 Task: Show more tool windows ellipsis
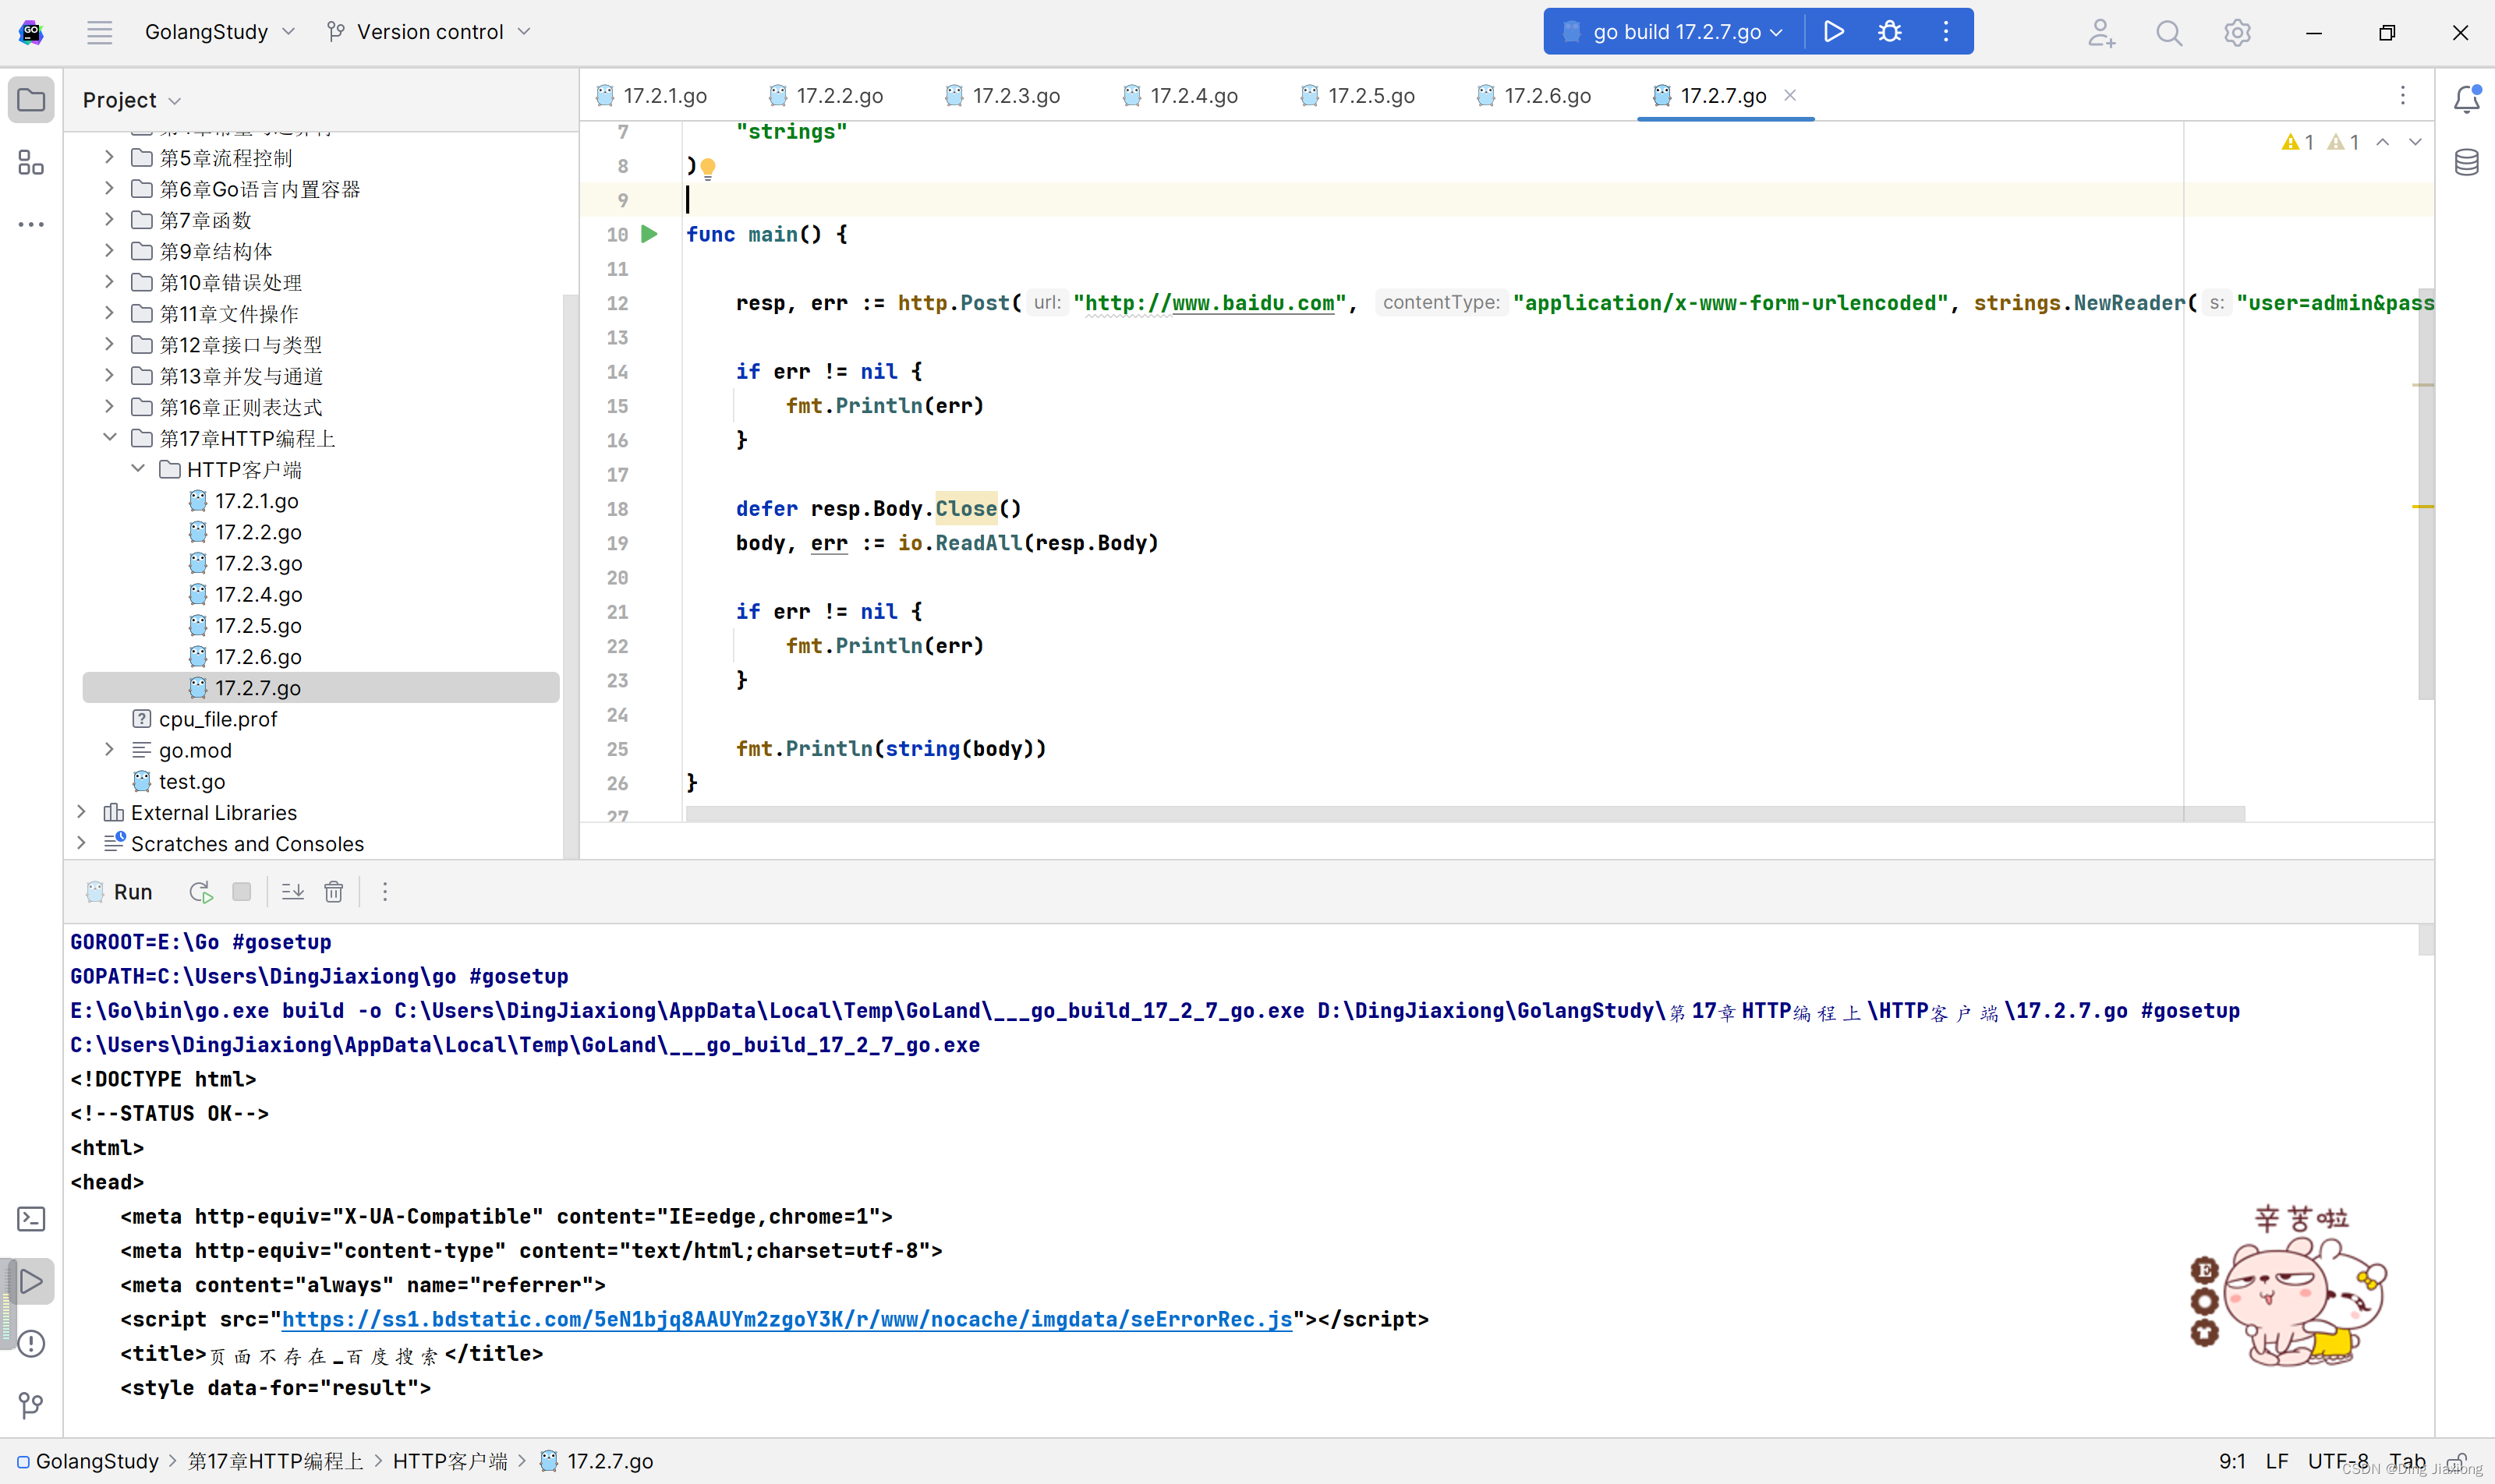tap(31, 224)
